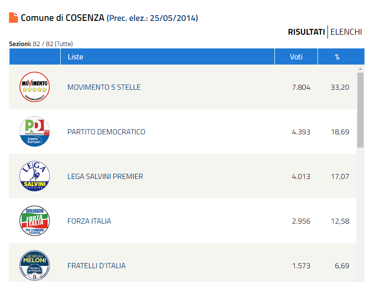Click the Voti column header
The height and width of the screenshot is (282, 373).
point(296,57)
